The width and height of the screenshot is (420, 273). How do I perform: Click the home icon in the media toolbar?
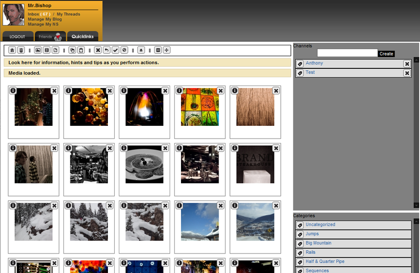click(12, 50)
